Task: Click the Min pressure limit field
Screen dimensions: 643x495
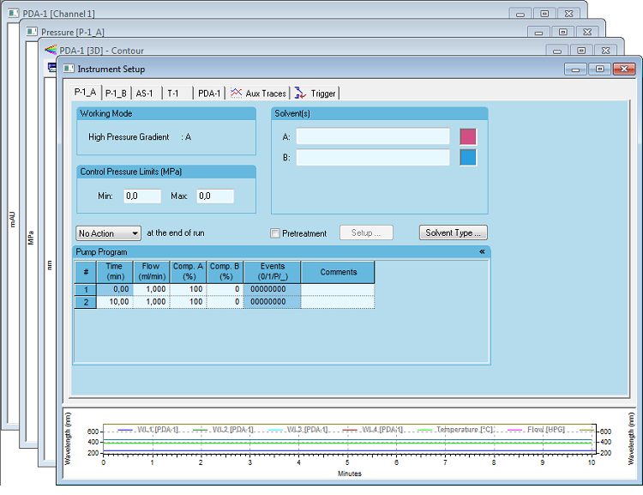Action: (141, 196)
